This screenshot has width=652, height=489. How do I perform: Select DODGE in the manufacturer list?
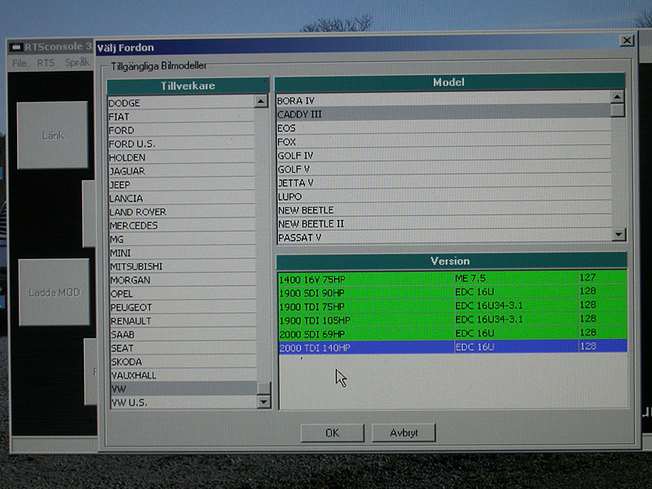181,103
